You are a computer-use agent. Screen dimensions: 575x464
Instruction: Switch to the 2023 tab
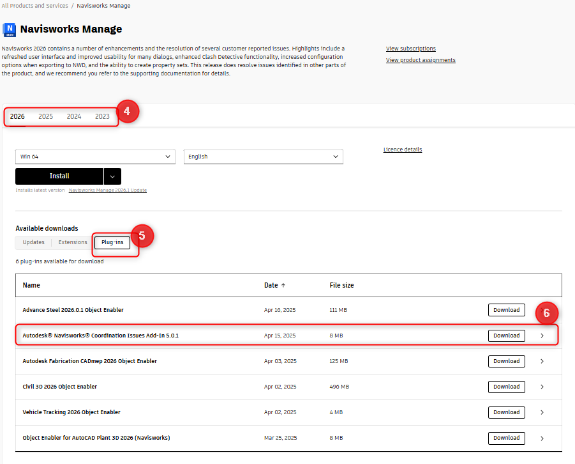tap(102, 116)
